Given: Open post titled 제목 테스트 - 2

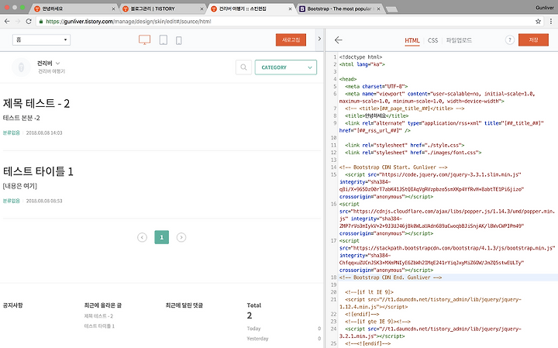Looking at the screenshot, I should [36, 103].
